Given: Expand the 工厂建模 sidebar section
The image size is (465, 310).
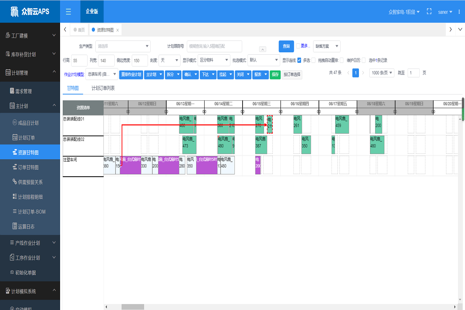Looking at the screenshot, I should [30, 36].
